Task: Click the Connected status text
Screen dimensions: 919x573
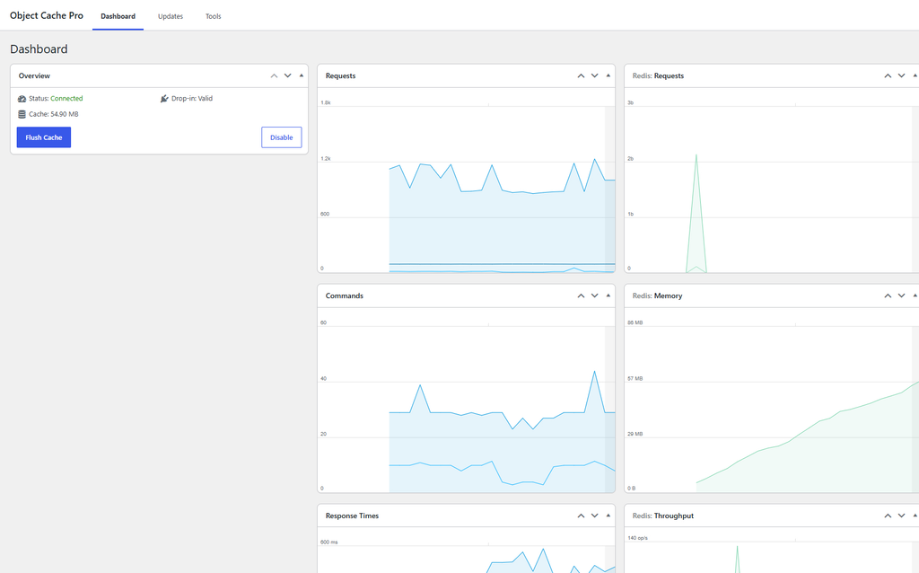Action: pos(66,99)
